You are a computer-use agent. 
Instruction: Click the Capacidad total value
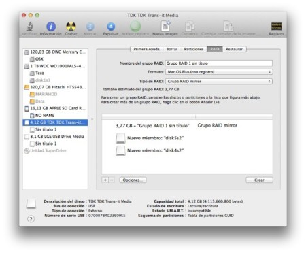click(215, 201)
